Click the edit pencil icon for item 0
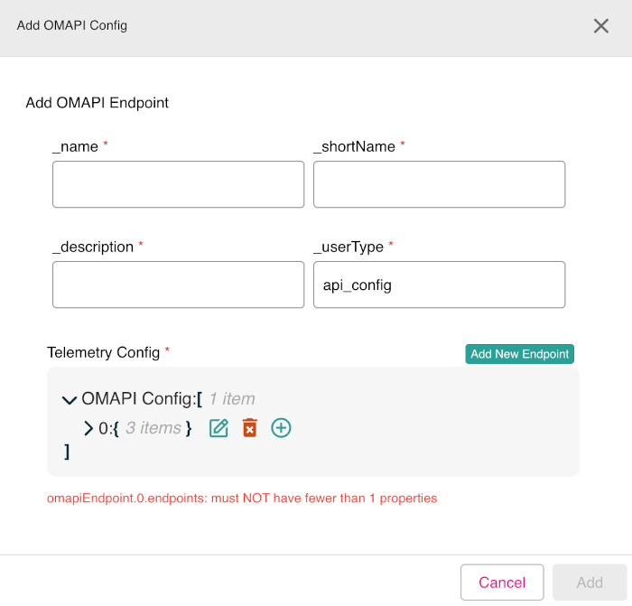632x606 pixels. pyautogui.click(x=218, y=428)
